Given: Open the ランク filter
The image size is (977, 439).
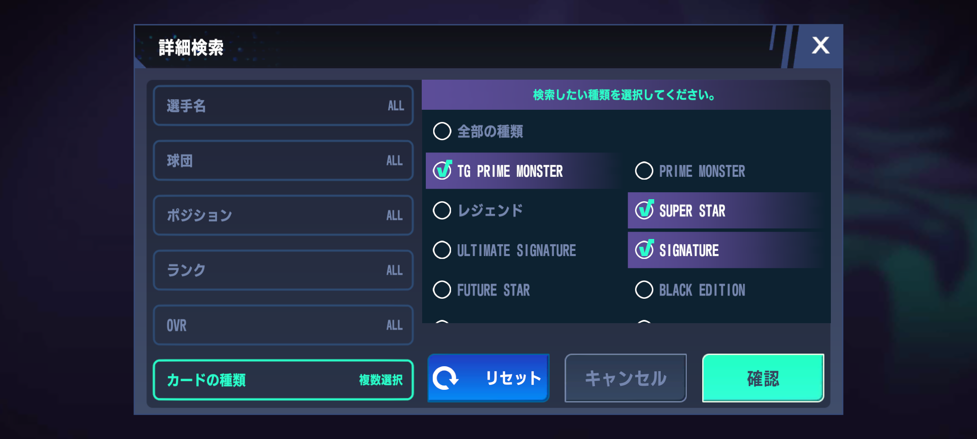Looking at the screenshot, I should pyautogui.click(x=283, y=270).
